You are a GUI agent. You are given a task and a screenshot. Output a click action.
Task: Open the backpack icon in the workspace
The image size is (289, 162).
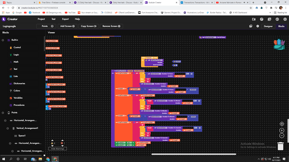[x=279, y=44]
